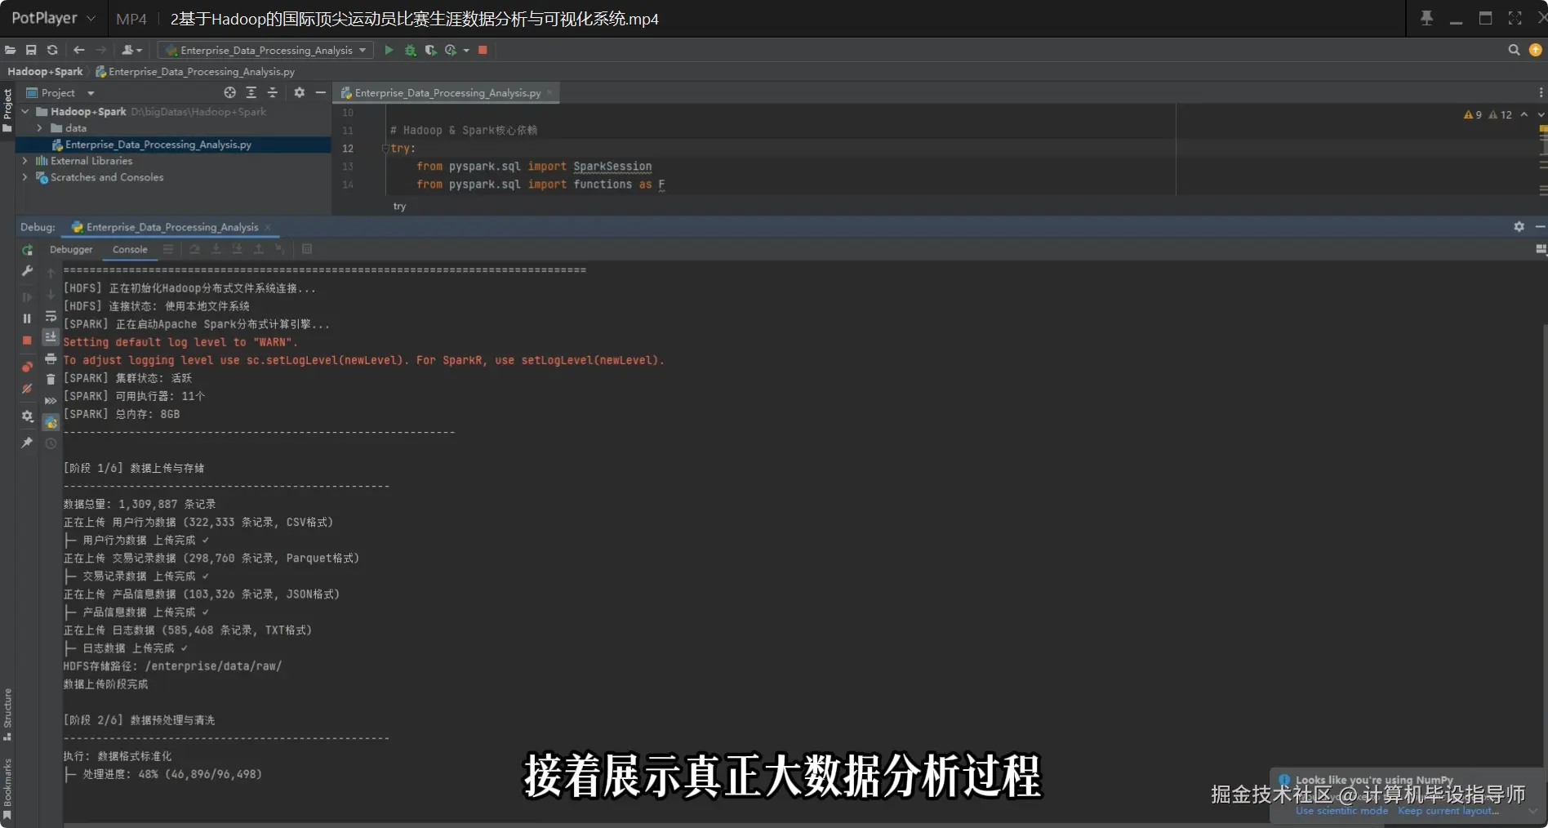The width and height of the screenshot is (1548, 828).
Task: Toggle the Project side tool window
Action: pos(7,109)
